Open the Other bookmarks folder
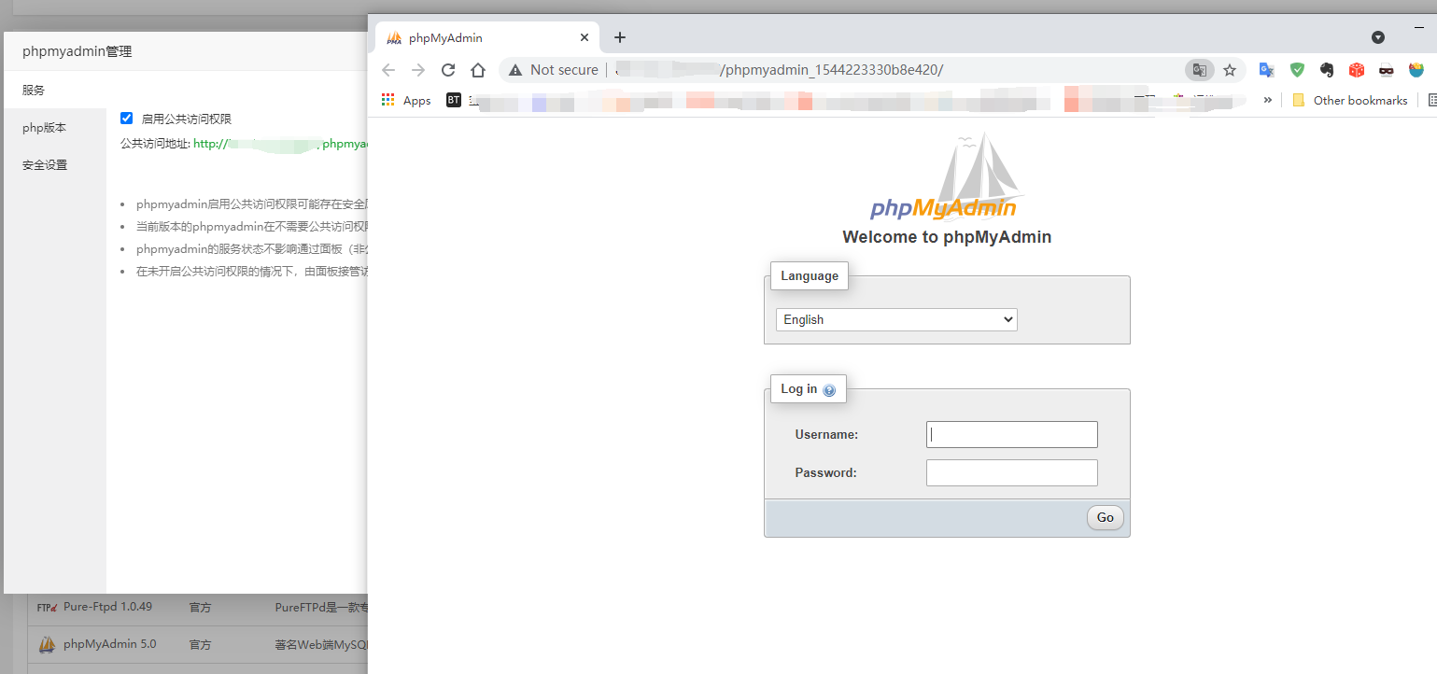Viewport: 1437px width, 674px height. (1349, 100)
